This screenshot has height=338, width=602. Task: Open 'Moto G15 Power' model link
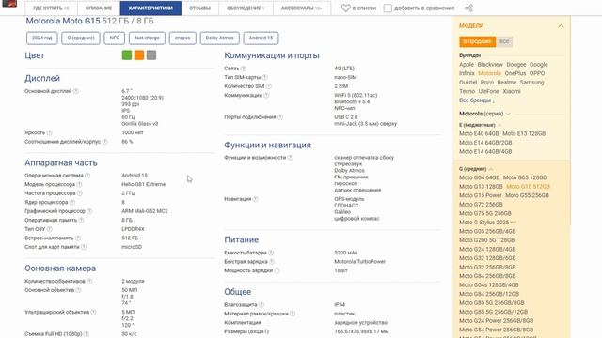click(x=481, y=195)
